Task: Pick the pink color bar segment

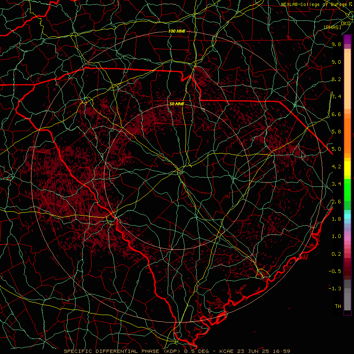Action: pos(347,238)
